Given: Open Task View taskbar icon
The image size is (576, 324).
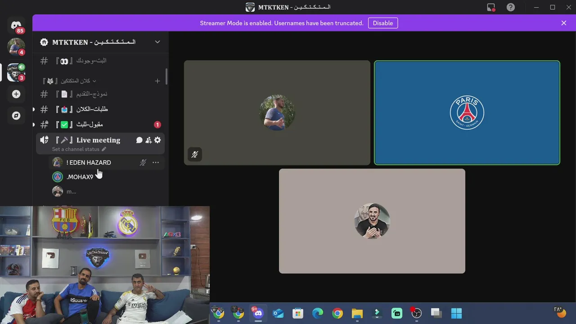Looking at the screenshot, I should coord(436,313).
